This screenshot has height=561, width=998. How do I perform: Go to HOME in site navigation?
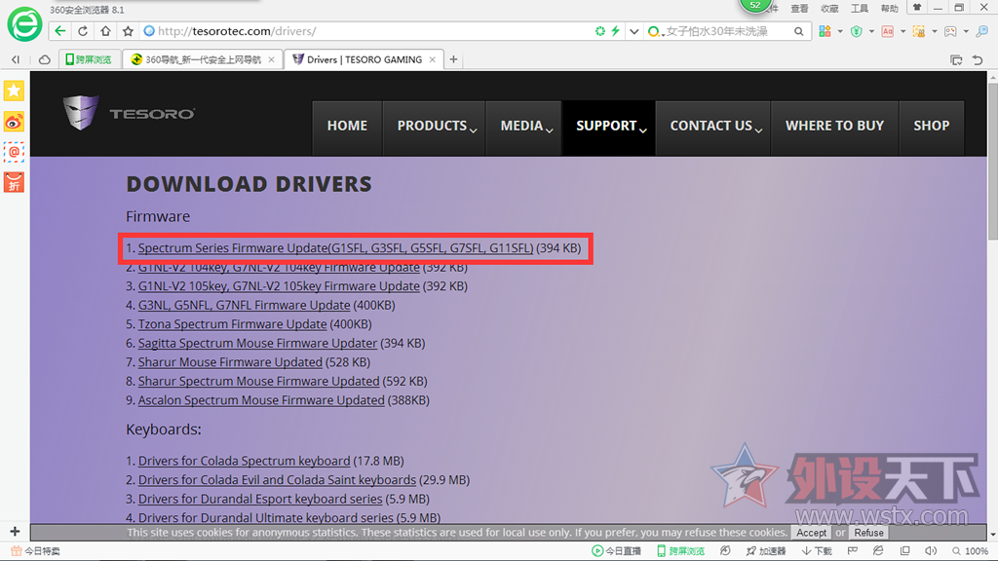[347, 126]
